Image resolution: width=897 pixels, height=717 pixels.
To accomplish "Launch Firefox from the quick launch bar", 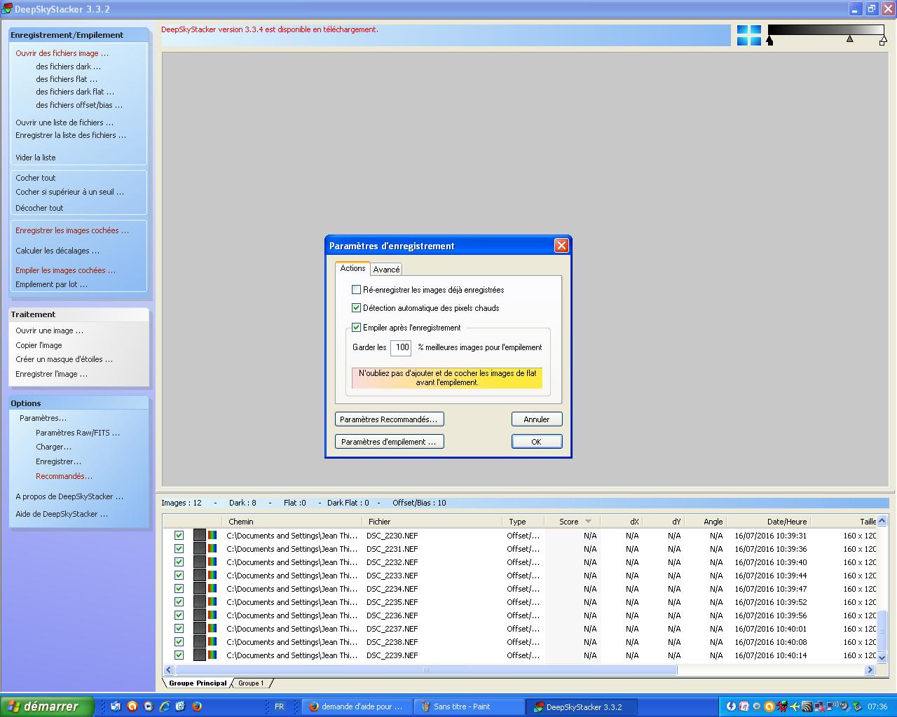I will click(x=197, y=706).
